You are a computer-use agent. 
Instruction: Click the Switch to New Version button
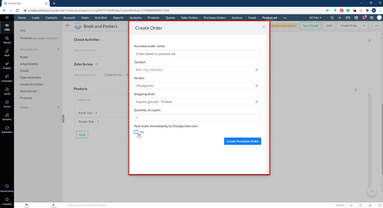coord(283,26)
